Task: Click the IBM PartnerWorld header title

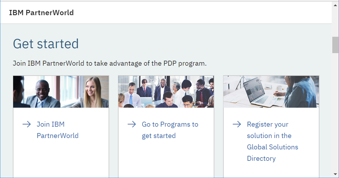Action: click(42, 13)
